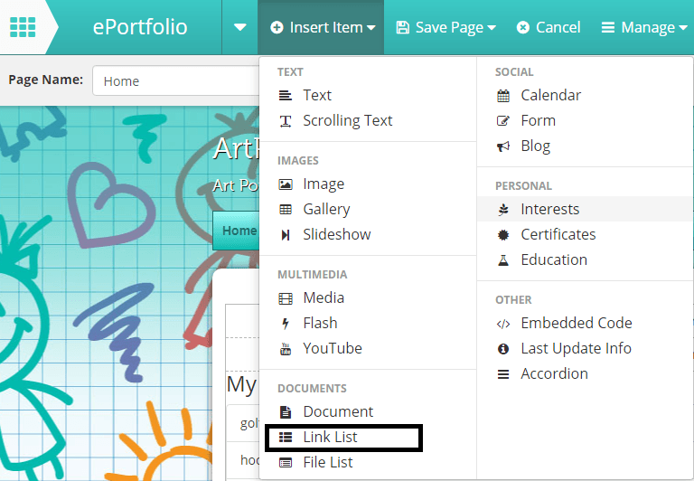Viewport: 694px width, 481px height.
Task: Select Document label under Documents
Action: 338,412
